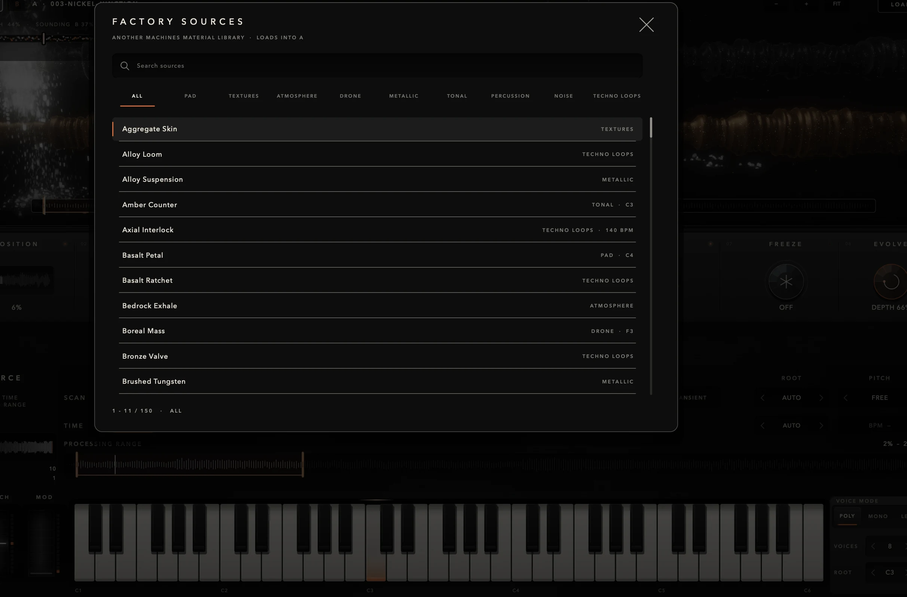This screenshot has width=907, height=597.
Task: Open the ATMOSPHERE category tab
Action: [x=297, y=96]
